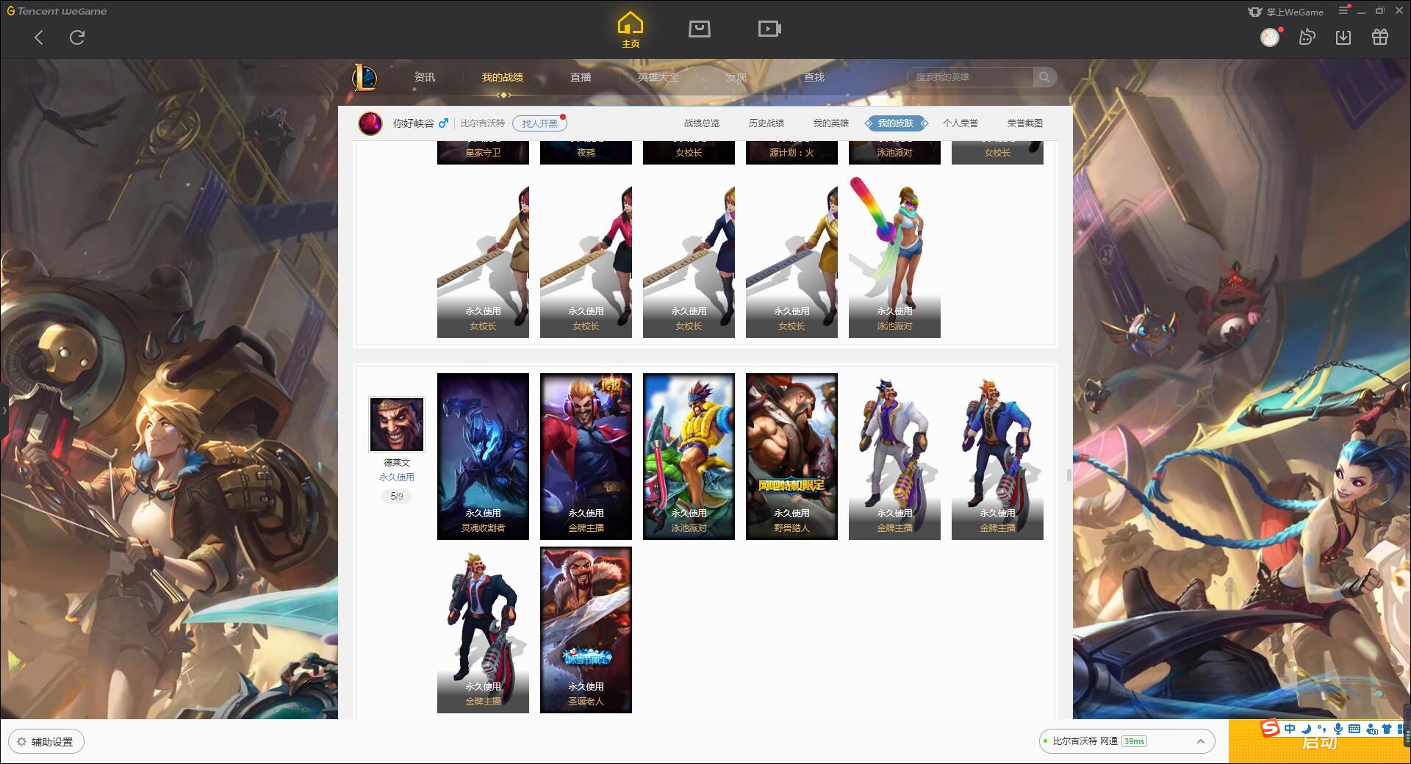Click the 启动 launch button
Image resolution: width=1411 pixels, height=764 pixels.
(x=1319, y=742)
